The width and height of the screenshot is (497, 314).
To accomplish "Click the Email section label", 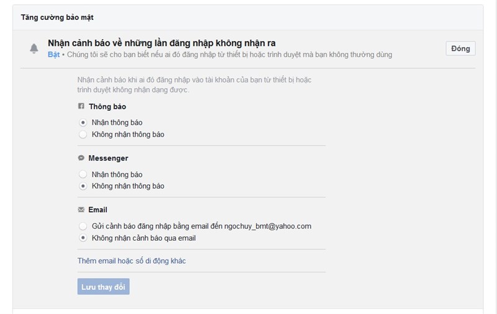I will [x=98, y=210].
